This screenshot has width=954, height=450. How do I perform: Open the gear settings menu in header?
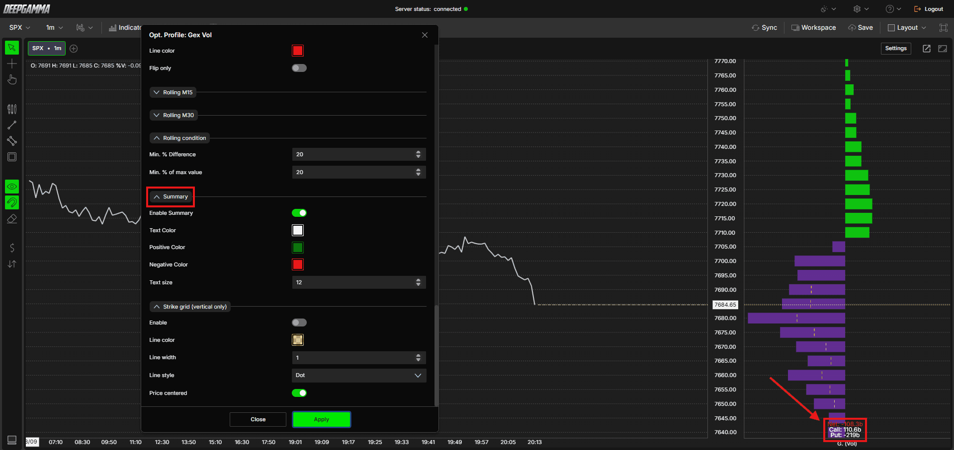coord(861,9)
